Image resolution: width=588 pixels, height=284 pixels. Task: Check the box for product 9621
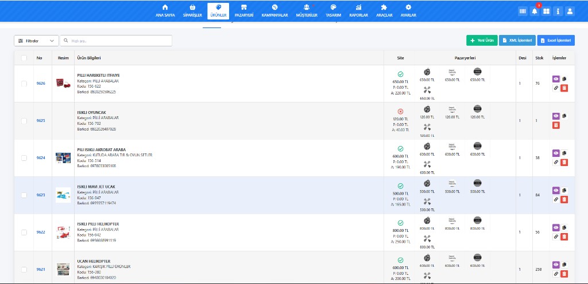pyautogui.click(x=24, y=269)
